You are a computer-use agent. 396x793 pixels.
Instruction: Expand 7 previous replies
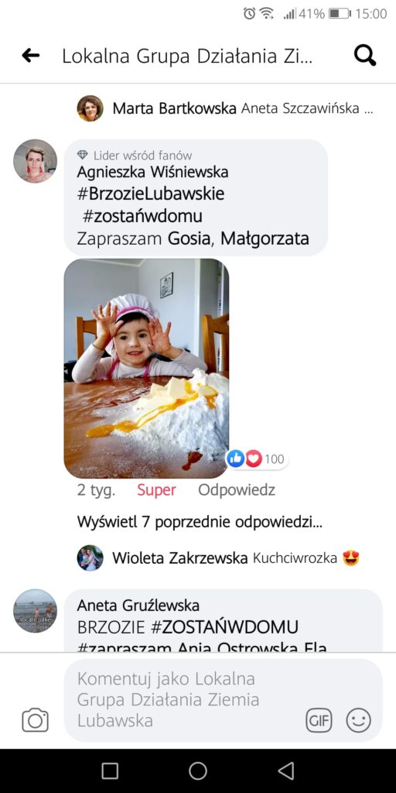pos(200,522)
